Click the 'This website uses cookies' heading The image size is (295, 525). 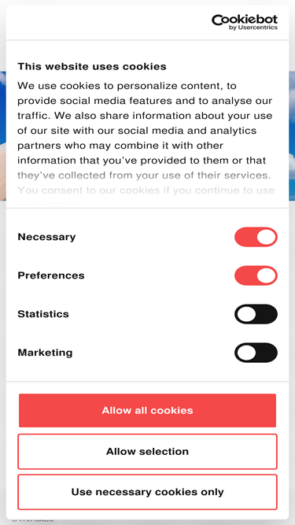coord(92,66)
